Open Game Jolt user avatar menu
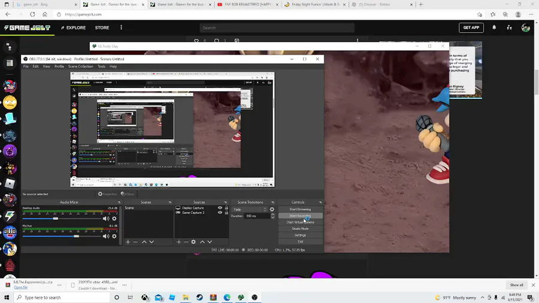The image size is (539, 303). 526,28
